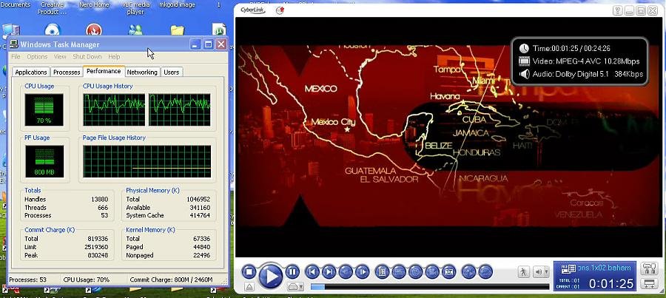Pause the video in PowerDVD
Screen dimensions: 666x298
(x=292, y=271)
